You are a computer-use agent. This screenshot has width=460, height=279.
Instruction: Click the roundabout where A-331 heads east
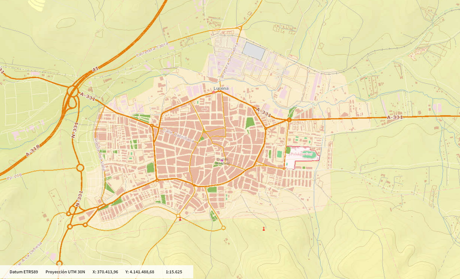[289, 120]
